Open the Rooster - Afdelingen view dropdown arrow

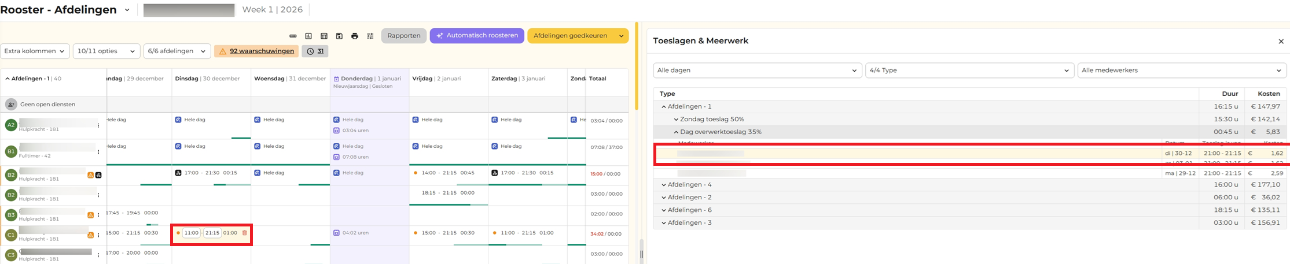coord(127,10)
